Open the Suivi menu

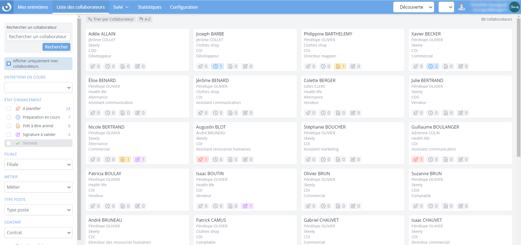[x=121, y=7]
